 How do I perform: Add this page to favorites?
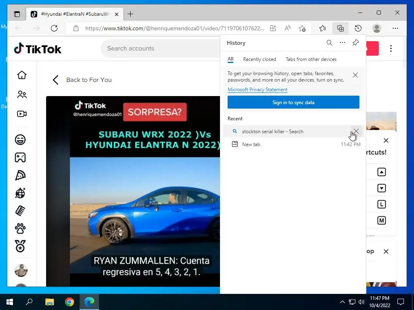pos(302,28)
